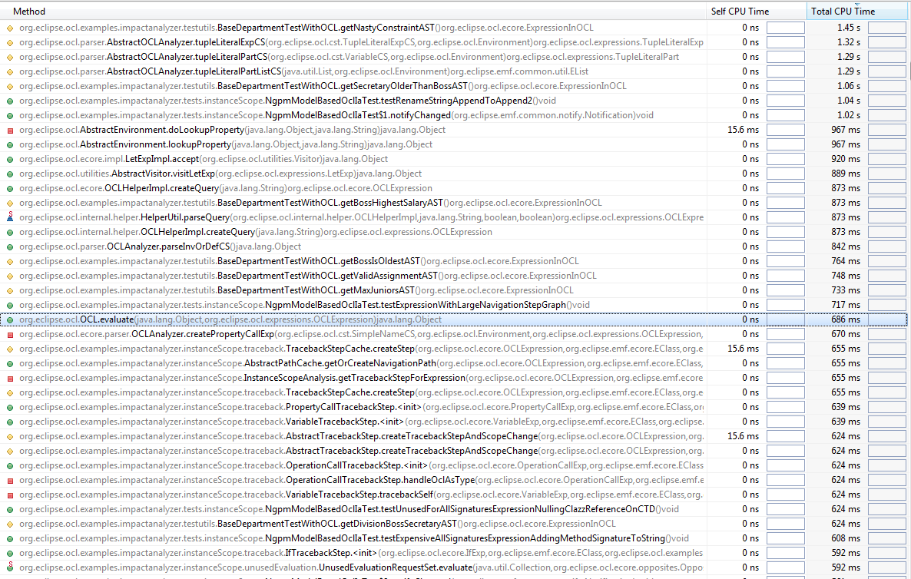Click the static icon beside UnusedEvaluationRequestSet.evaluate
The height and width of the screenshot is (579, 911).
pyautogui.click(x=10, y=567)
